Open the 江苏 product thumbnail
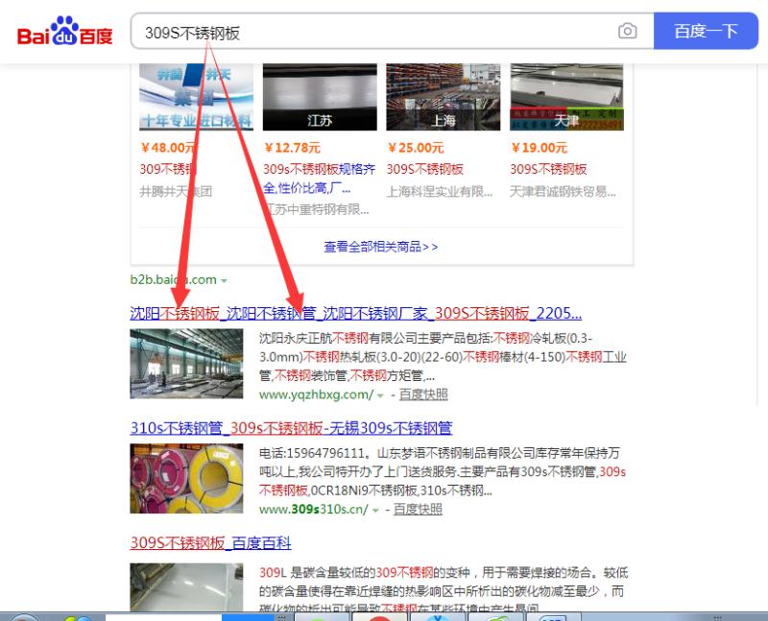Viewport: 768px width, 621px height. (x=320, y=97)
